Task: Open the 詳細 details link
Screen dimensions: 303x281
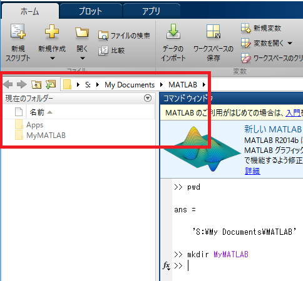Action: click(x=252, y=171)
